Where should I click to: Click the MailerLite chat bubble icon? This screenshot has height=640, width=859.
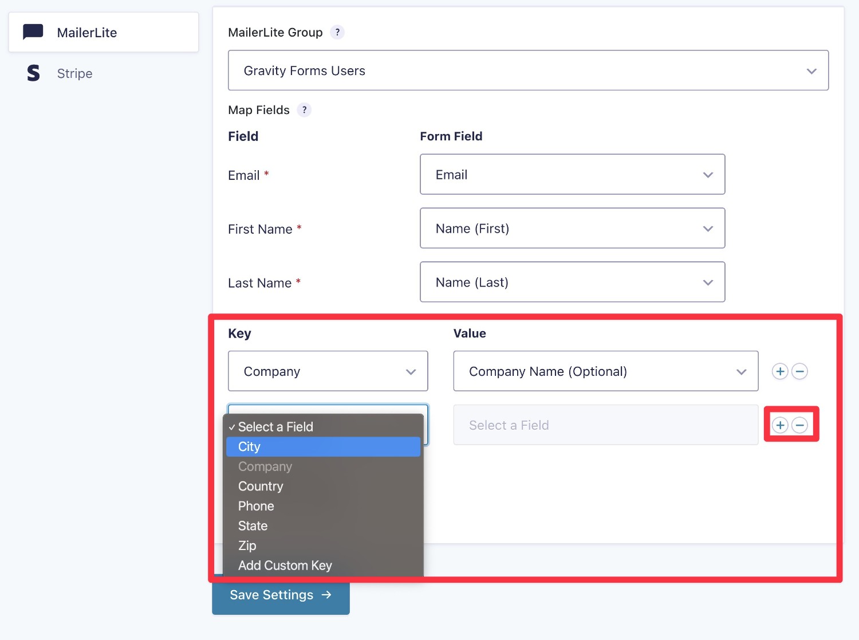(x=33, y=32)
